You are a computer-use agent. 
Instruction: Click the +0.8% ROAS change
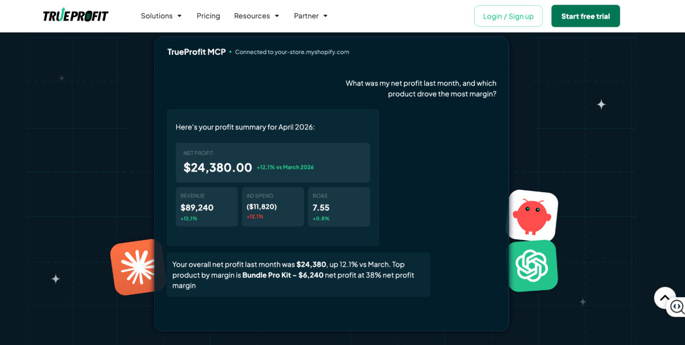coord(321,218)
